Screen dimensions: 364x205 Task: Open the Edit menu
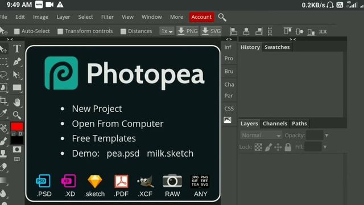click(x=20, y=17)
